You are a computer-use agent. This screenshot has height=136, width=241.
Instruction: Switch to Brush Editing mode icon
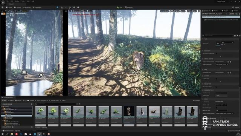click(x=78, y=8)
